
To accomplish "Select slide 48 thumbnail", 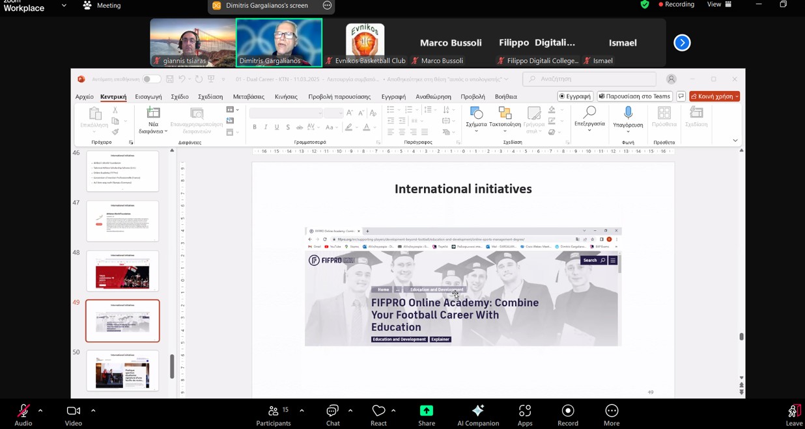I will coord(122,271).
